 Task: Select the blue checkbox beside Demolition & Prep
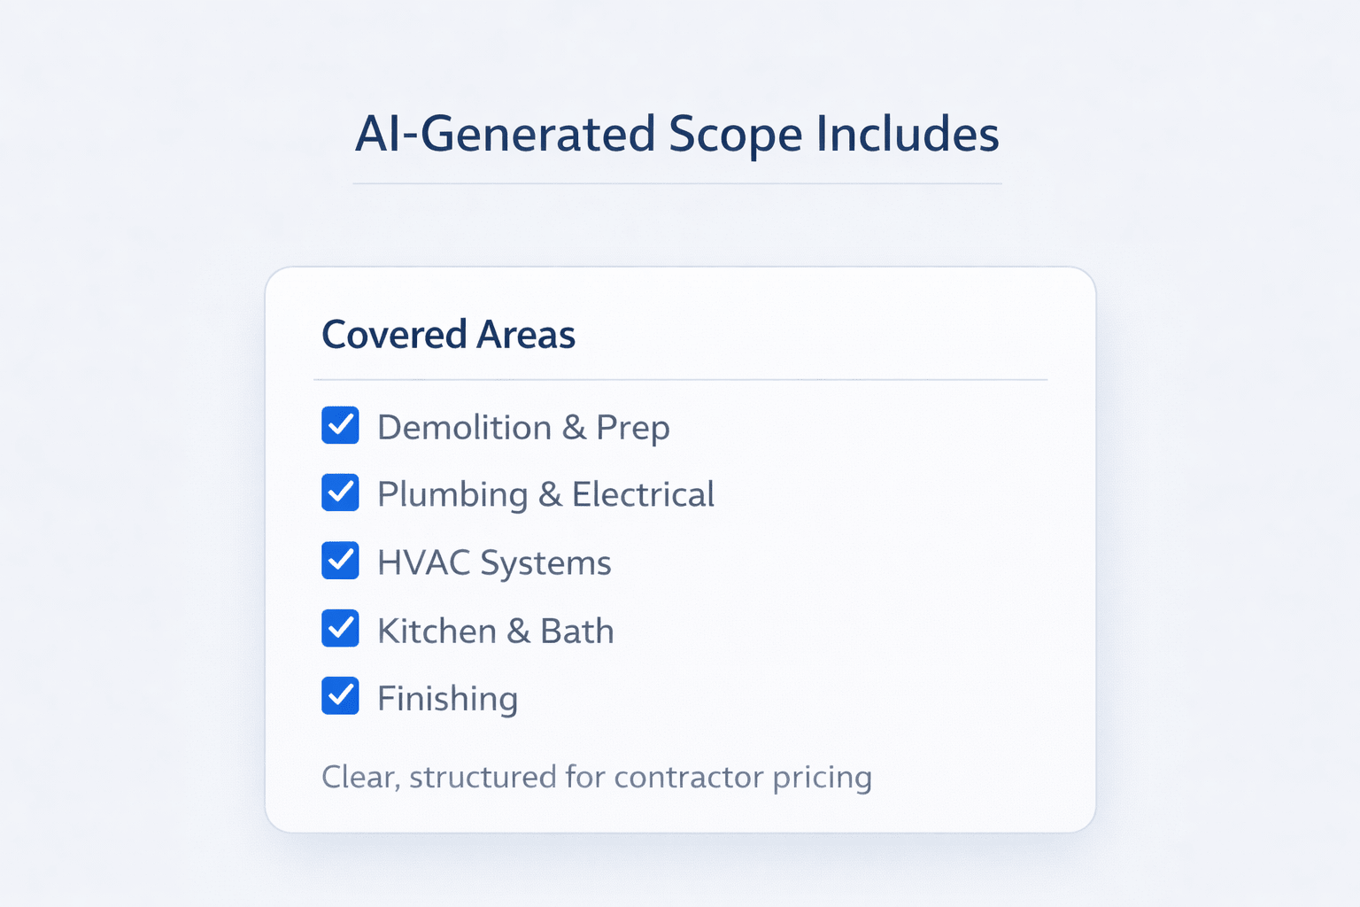[341, 426]
